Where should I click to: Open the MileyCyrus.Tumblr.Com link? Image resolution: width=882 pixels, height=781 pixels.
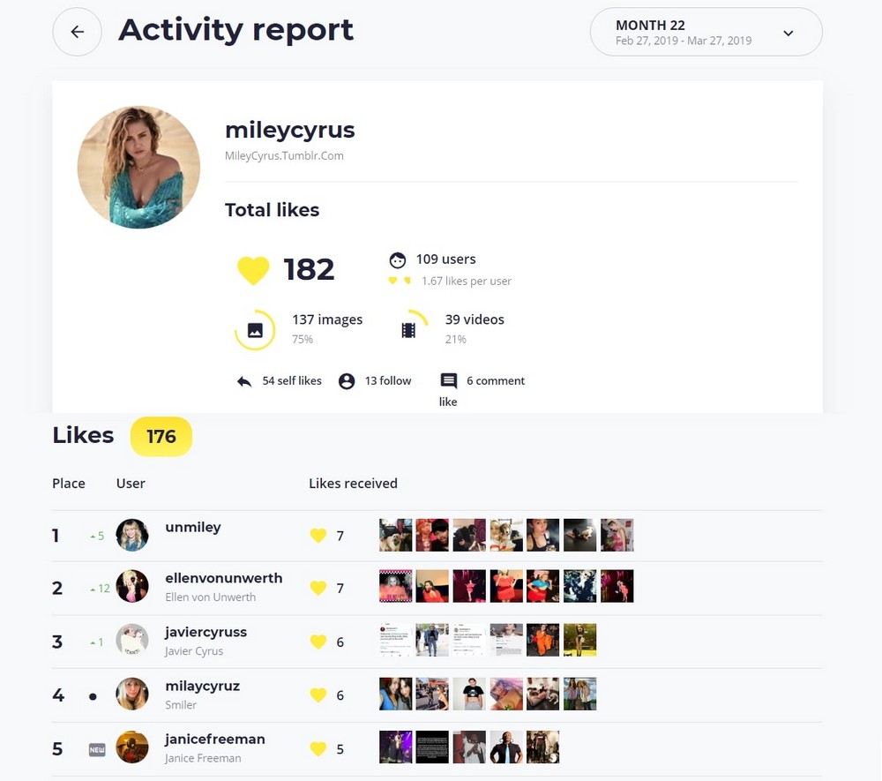click(x=284, y=156)
